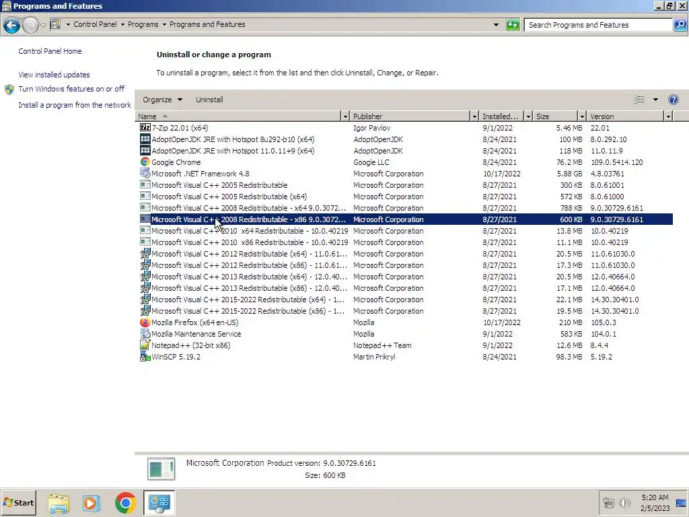Click the Visual C++ 2005 Redistributable (x64) icon
This screenshot has height=517, width=689.
tap(145, 196)
